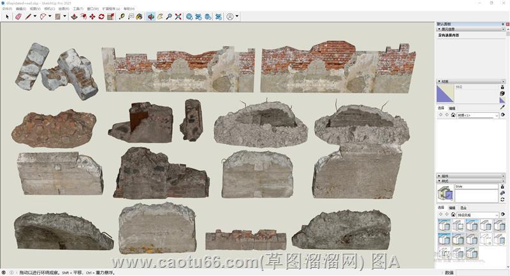Open the styles collection dropdown
This screenshot has width=510, height=276.
click(x=477, y=215)
